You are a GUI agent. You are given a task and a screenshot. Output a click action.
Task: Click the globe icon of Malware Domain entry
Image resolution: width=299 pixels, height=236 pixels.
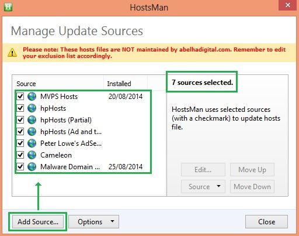point(32,167)
